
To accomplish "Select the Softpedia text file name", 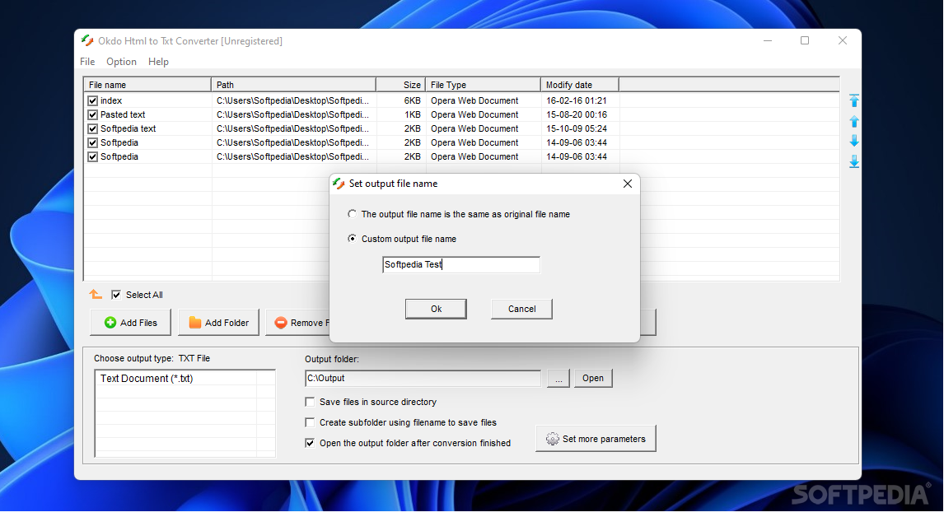I will (x=129, y=128).
